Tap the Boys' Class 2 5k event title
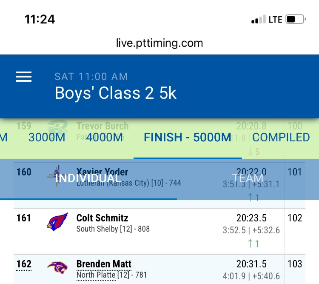319x284 pixels. (116, 93)
